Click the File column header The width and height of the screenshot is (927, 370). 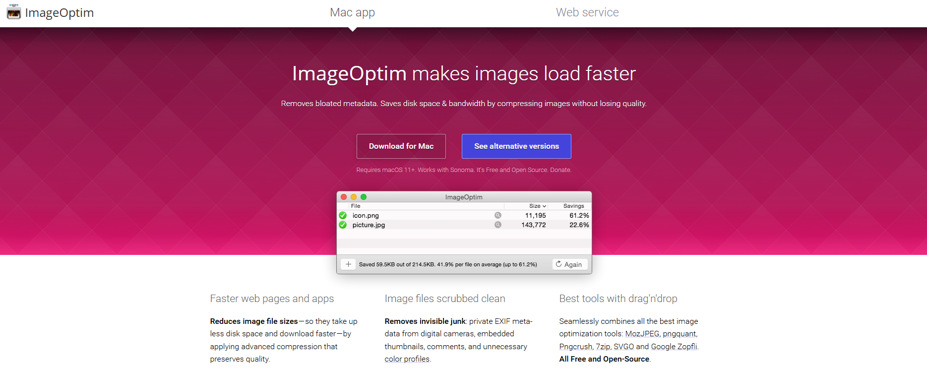(356, 206)
